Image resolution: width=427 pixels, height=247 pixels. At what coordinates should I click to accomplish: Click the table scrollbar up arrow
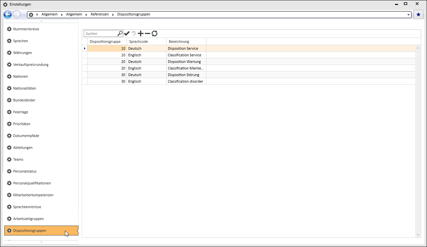tap(418, 48)
